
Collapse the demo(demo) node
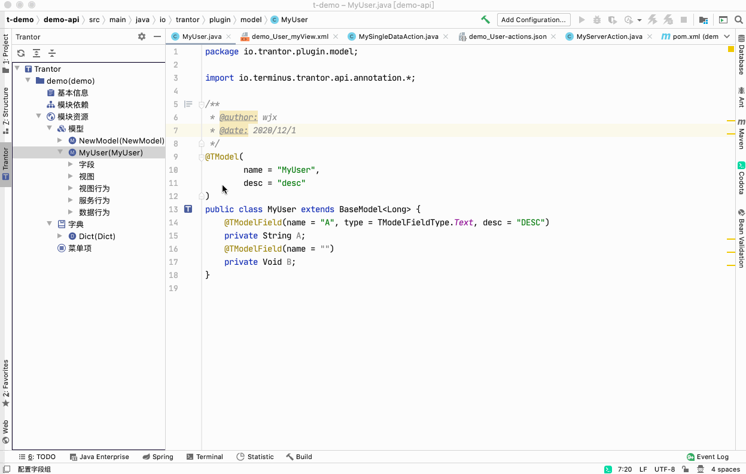28,81
